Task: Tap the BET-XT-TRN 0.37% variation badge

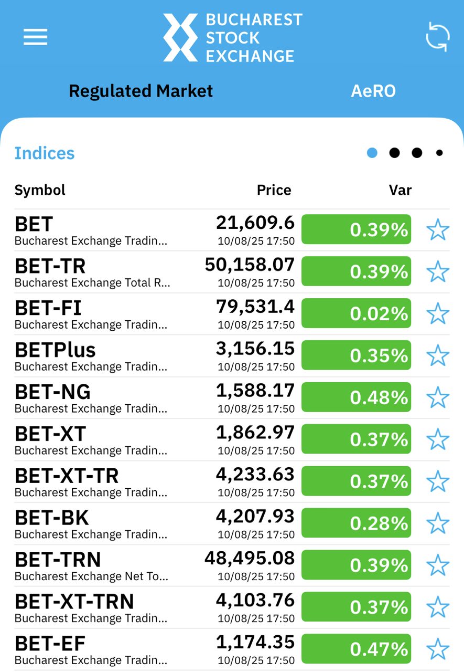Action: pos(356,607)
